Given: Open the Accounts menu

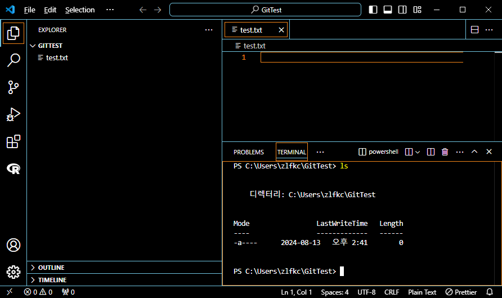Looking at the screenshot, I should [13, 245].
